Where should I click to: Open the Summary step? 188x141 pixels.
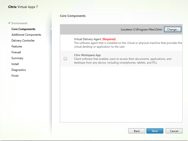click(17, 58)
